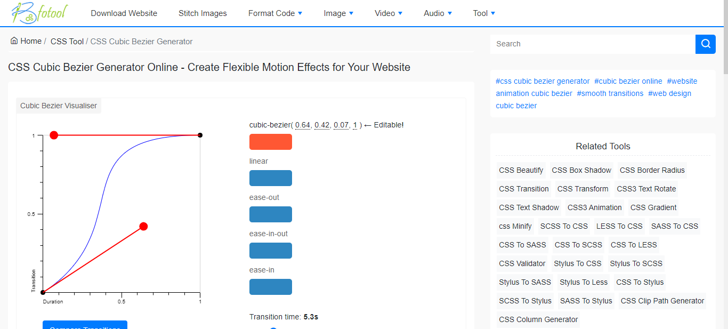Screen dimensions: 728x329
Task: Click the upper red bezier control handle
Action: click(54, 135)
